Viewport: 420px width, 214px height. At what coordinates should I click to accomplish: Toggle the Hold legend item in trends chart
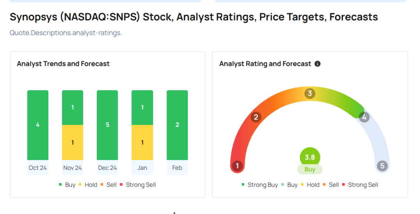[x=87, y=185]
